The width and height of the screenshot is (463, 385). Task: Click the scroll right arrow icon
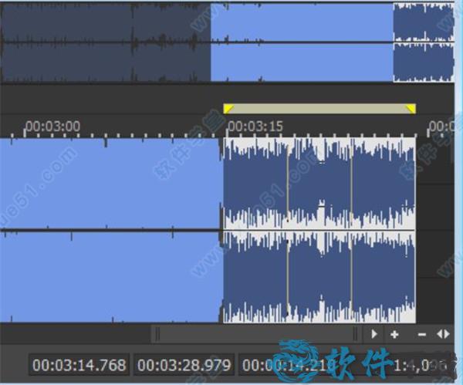coord(374,334)
